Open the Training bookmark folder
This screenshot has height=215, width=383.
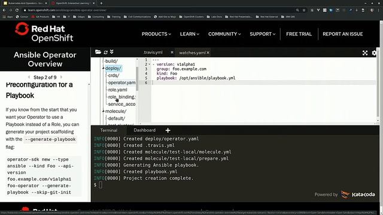click(x=114, y=17)
